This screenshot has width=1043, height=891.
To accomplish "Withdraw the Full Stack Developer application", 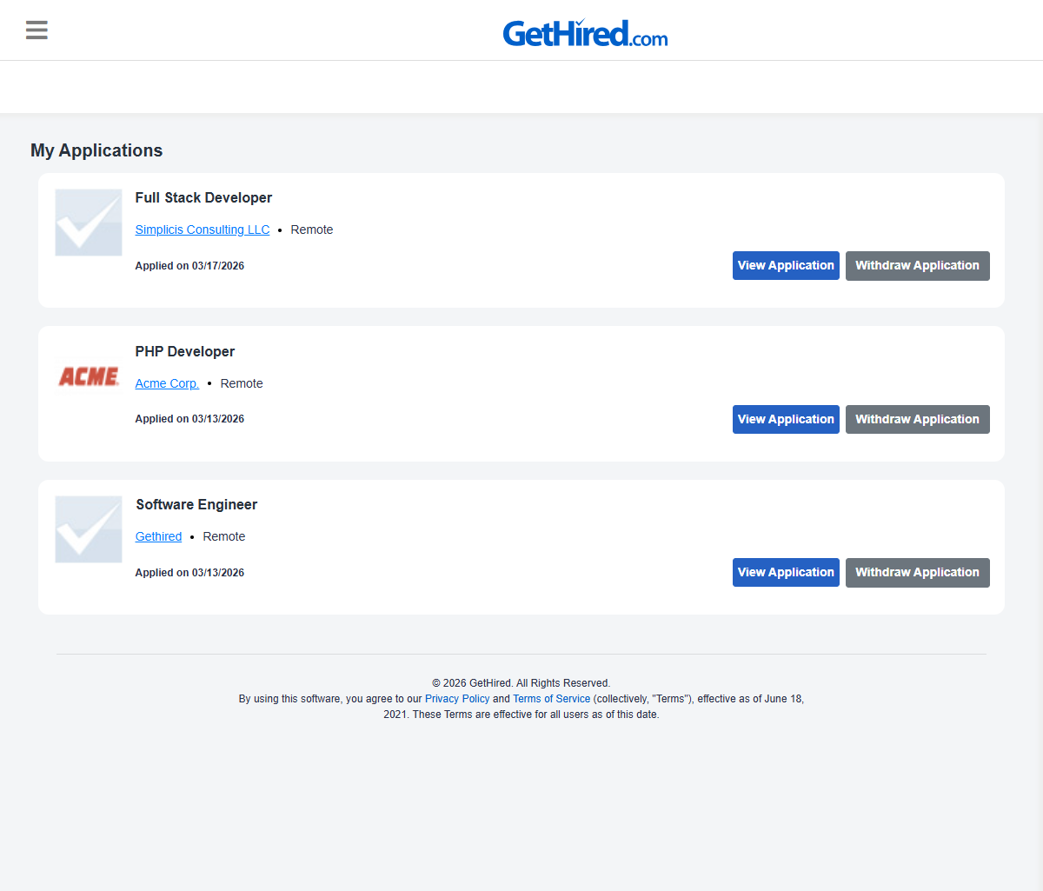I will (x=917, y=266).
